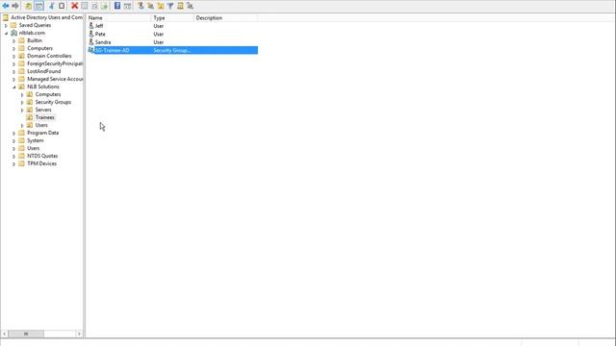This screenshot has height=346, width=616.
Task: Select the Pete user row
Action: [x=172, y=35]
